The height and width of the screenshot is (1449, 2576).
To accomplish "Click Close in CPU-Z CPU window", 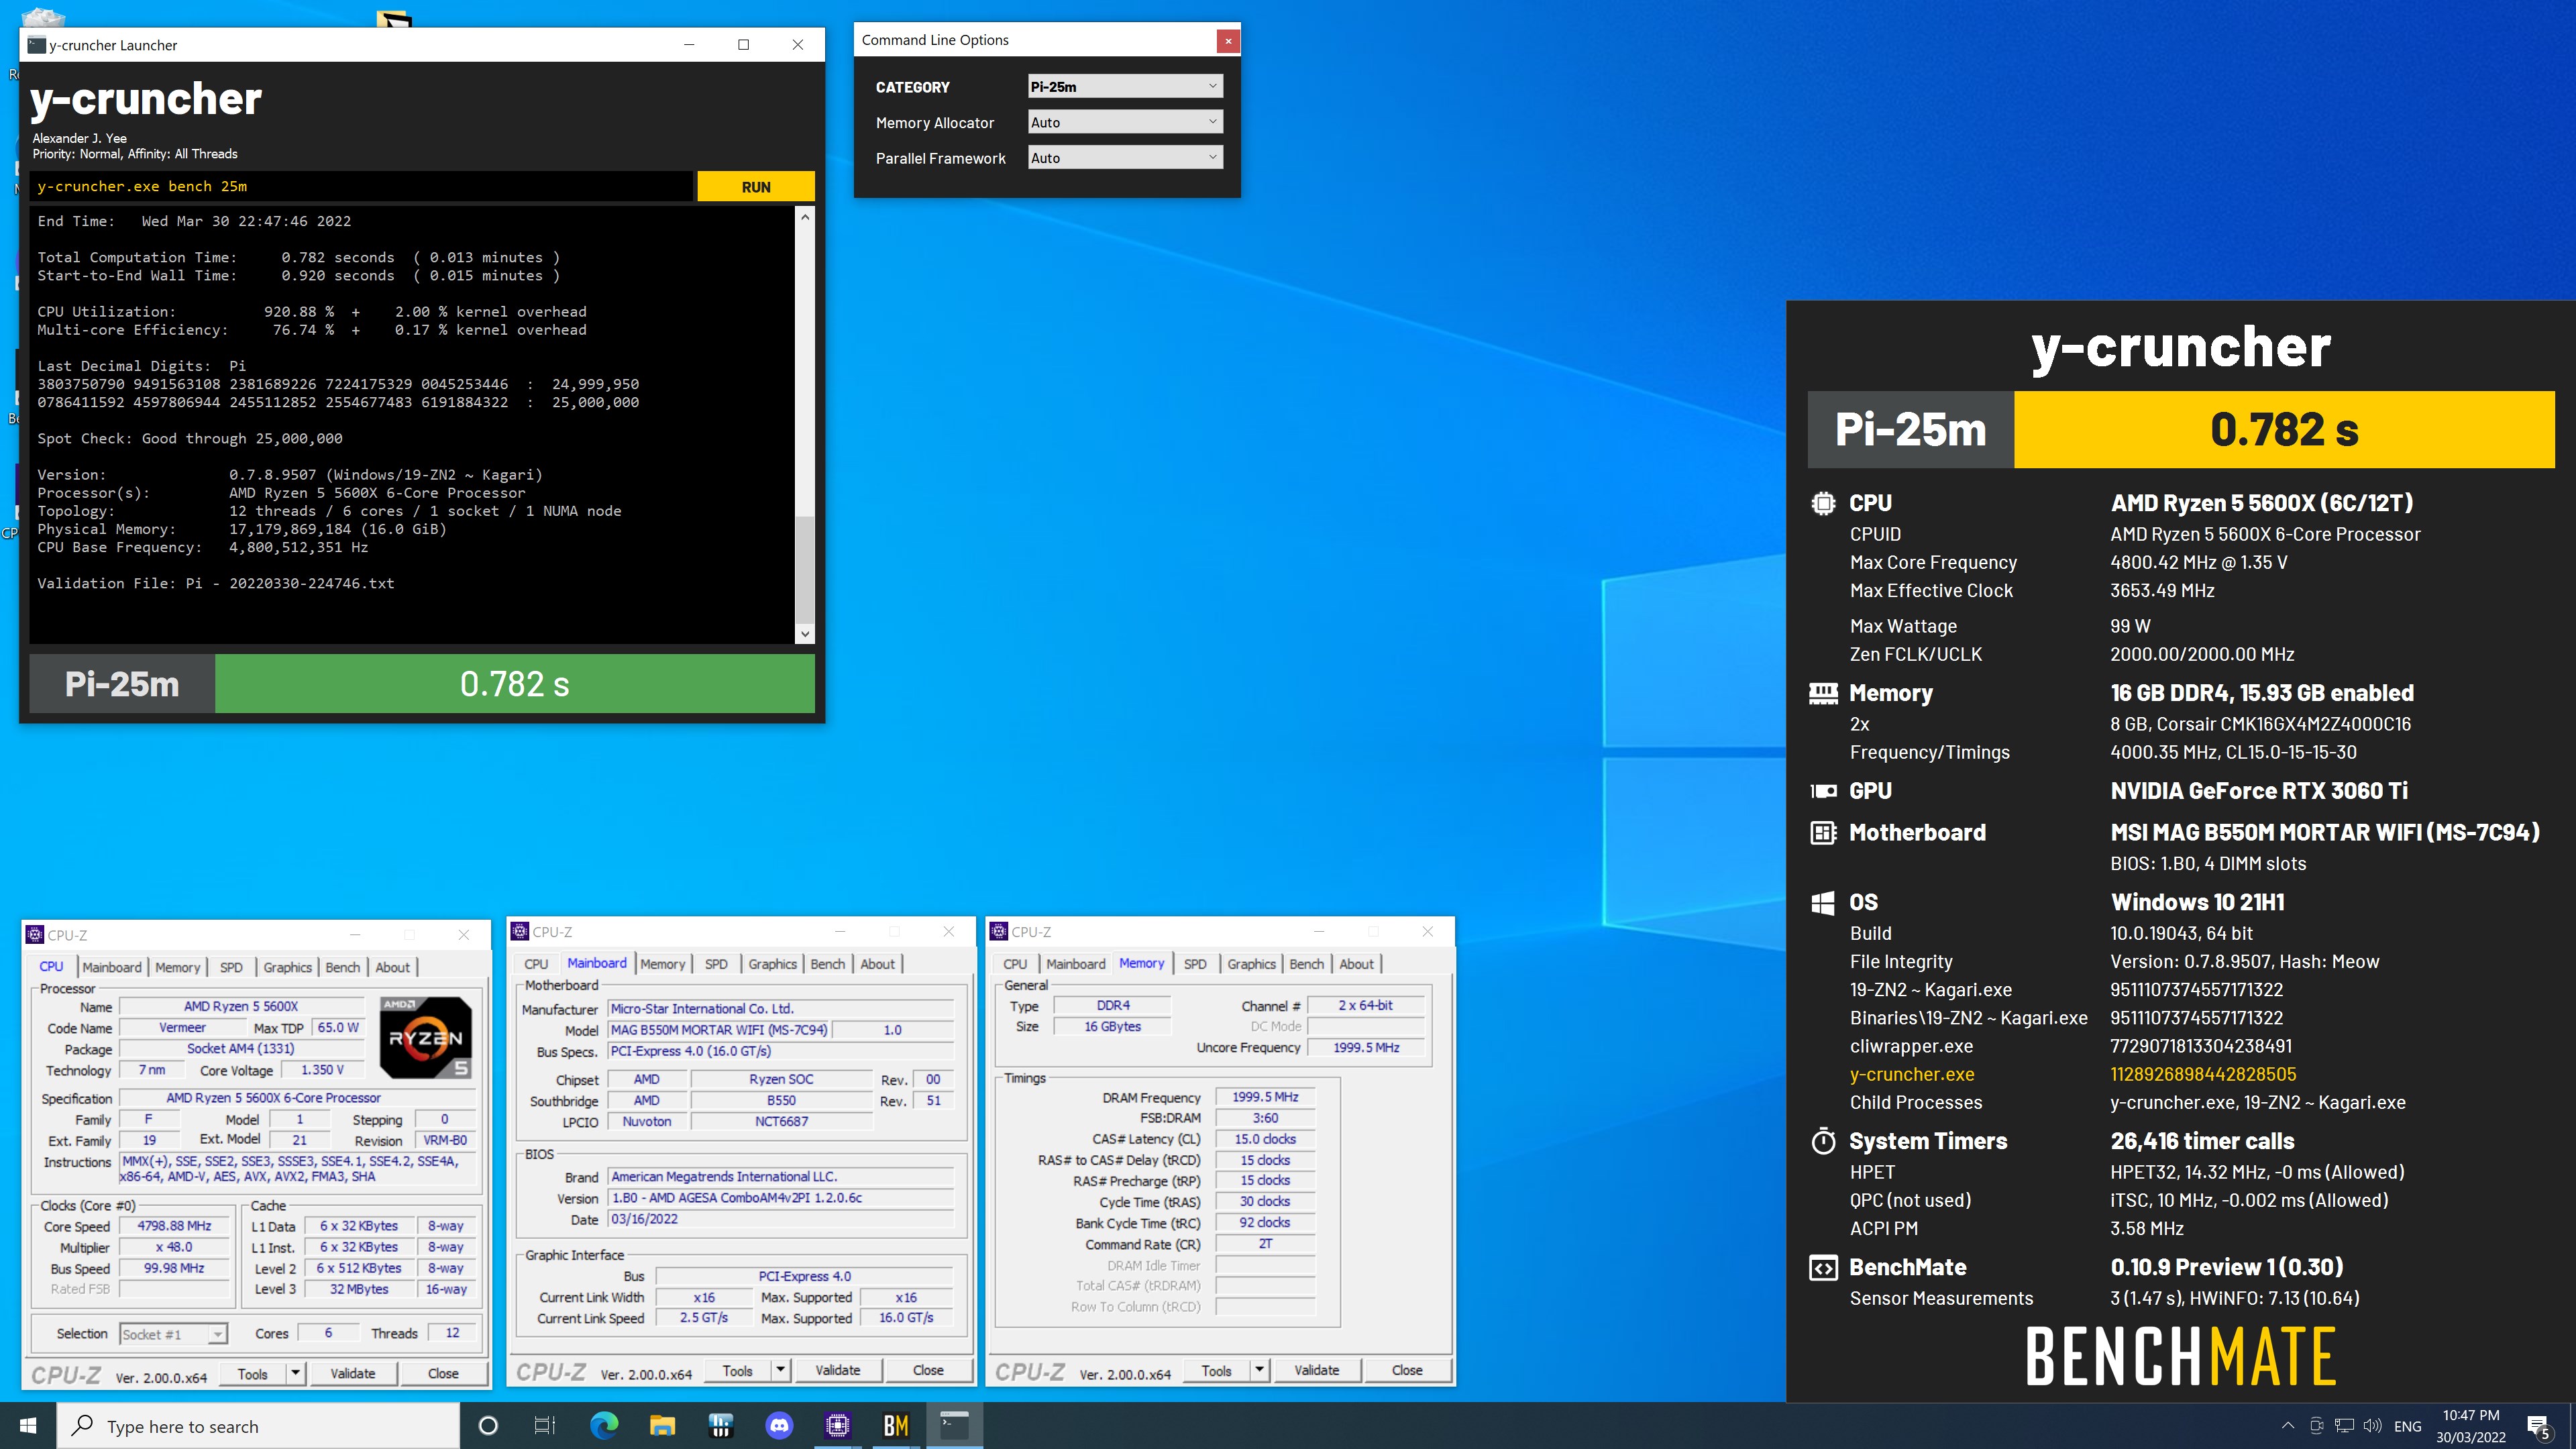I will point(443,1373).
